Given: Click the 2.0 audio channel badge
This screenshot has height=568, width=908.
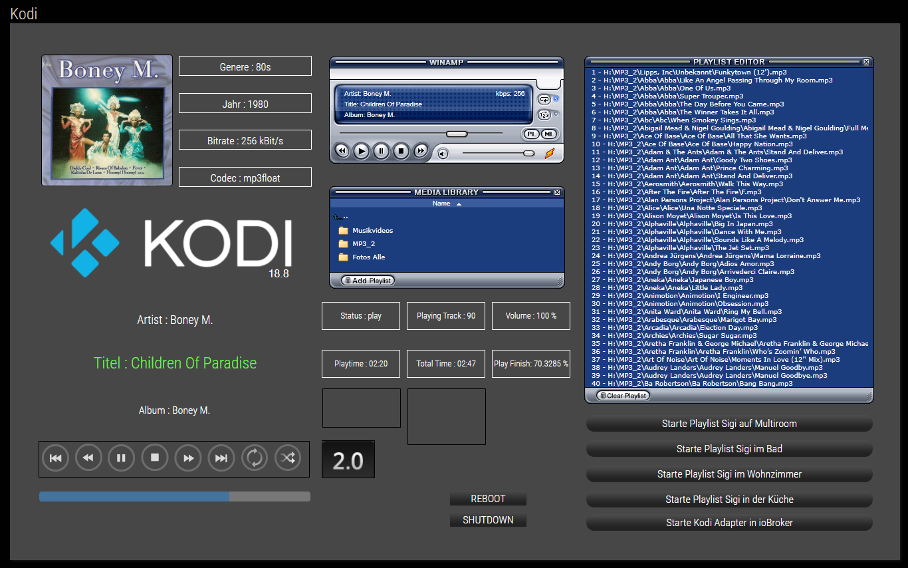Looking at the screenshot, I should point(348,459).
